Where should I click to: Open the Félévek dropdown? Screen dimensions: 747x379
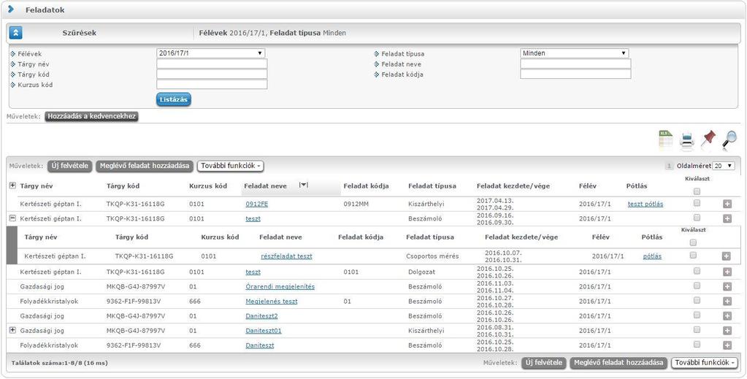pos(210,53)
